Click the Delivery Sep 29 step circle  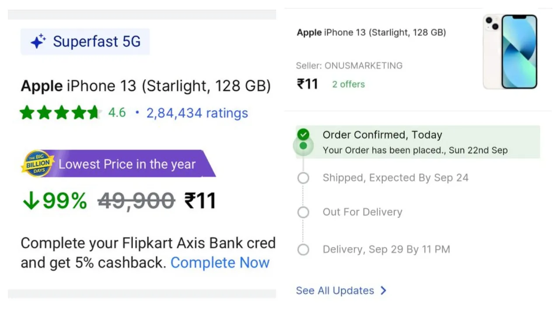coord(303,250)
